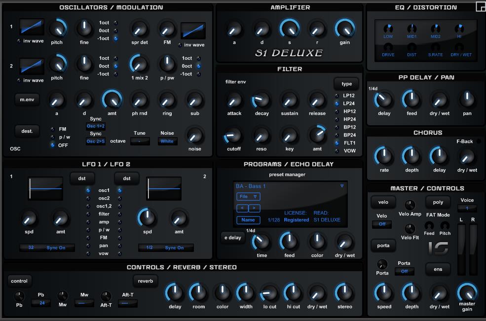The width and height of the screenshot is (486, 321).
Task: Toggle inv wave for oscillator 2
Action: tap(19, 80)
